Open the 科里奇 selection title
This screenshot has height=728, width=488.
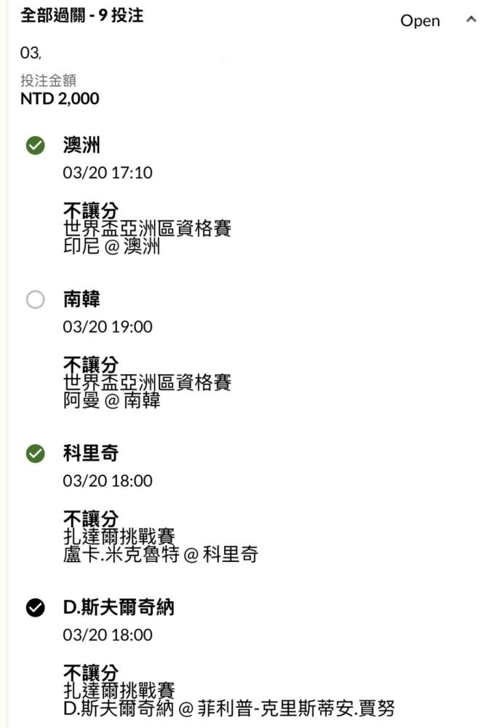pyautogui.click(x=90, y=454)
